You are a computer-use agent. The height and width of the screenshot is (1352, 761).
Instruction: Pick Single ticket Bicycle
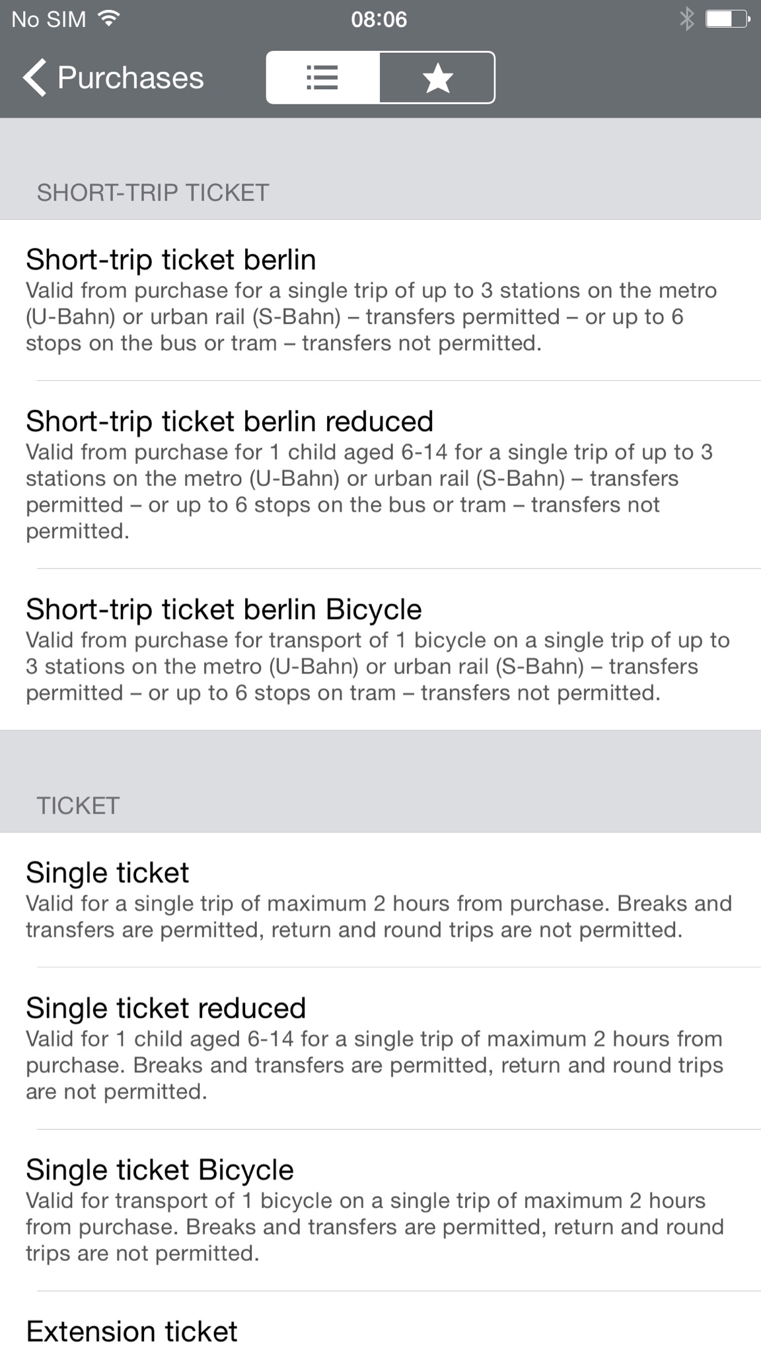tap(380, 1211)
